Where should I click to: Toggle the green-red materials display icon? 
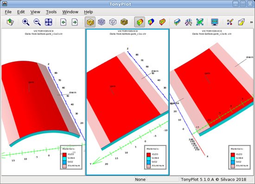[x=140, y=22]
